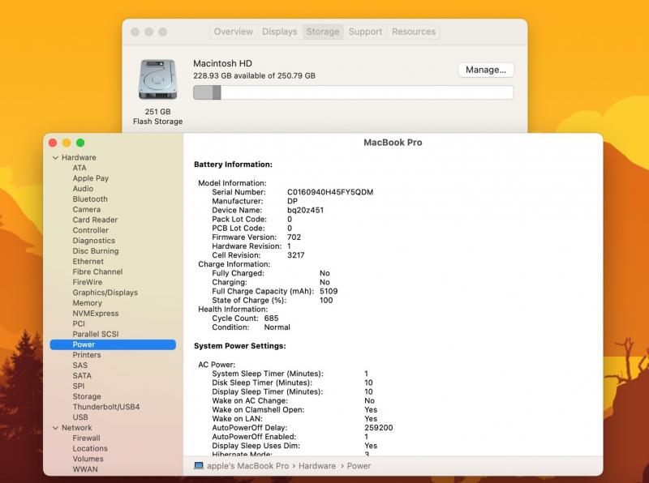Click the System Power Settings heading
Viewport: 649px width, 483px height.
pos(240,346)
